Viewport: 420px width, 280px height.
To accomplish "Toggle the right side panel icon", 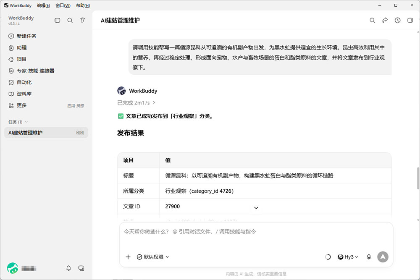I will [x=410, y=20].
